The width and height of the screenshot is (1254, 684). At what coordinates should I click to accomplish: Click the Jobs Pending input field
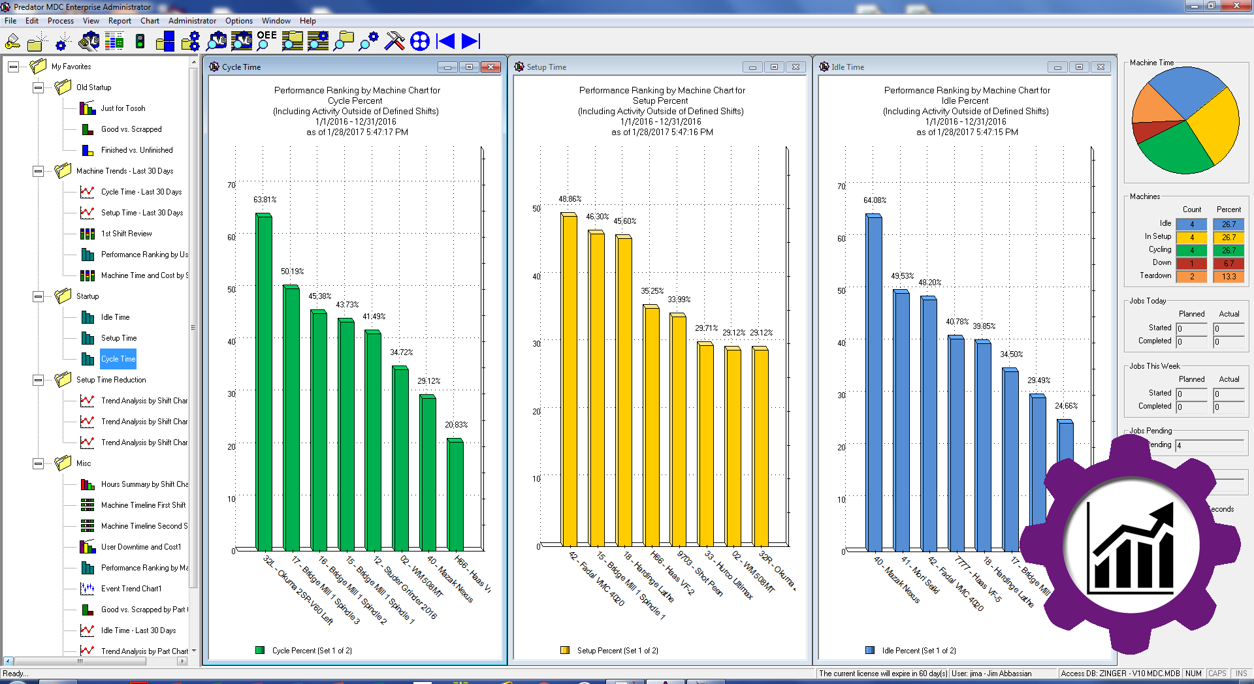1210,444
